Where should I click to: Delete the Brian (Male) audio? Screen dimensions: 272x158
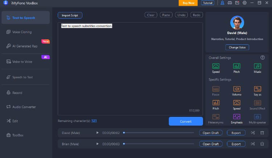tap(262, 144)
